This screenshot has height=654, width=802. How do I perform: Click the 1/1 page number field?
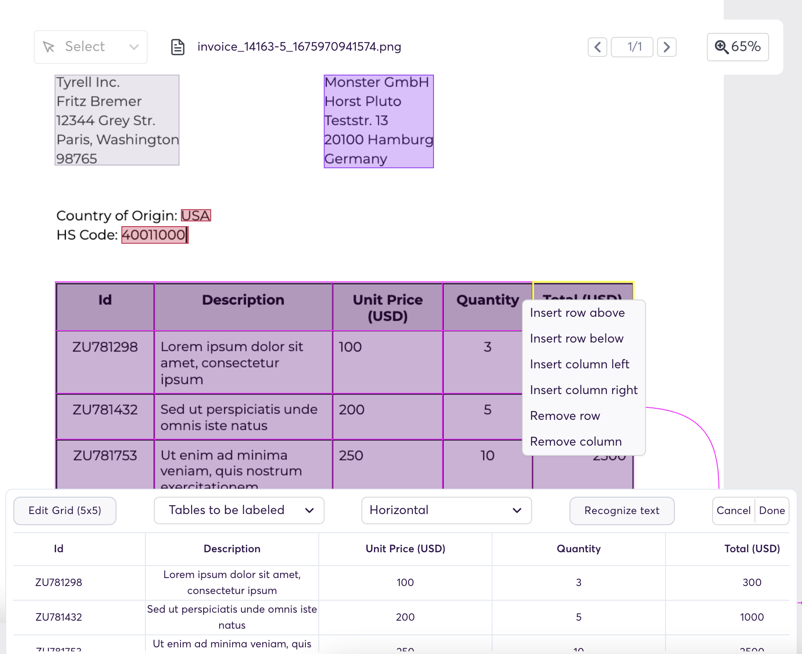pyautogui.click(x=632, y=47)
